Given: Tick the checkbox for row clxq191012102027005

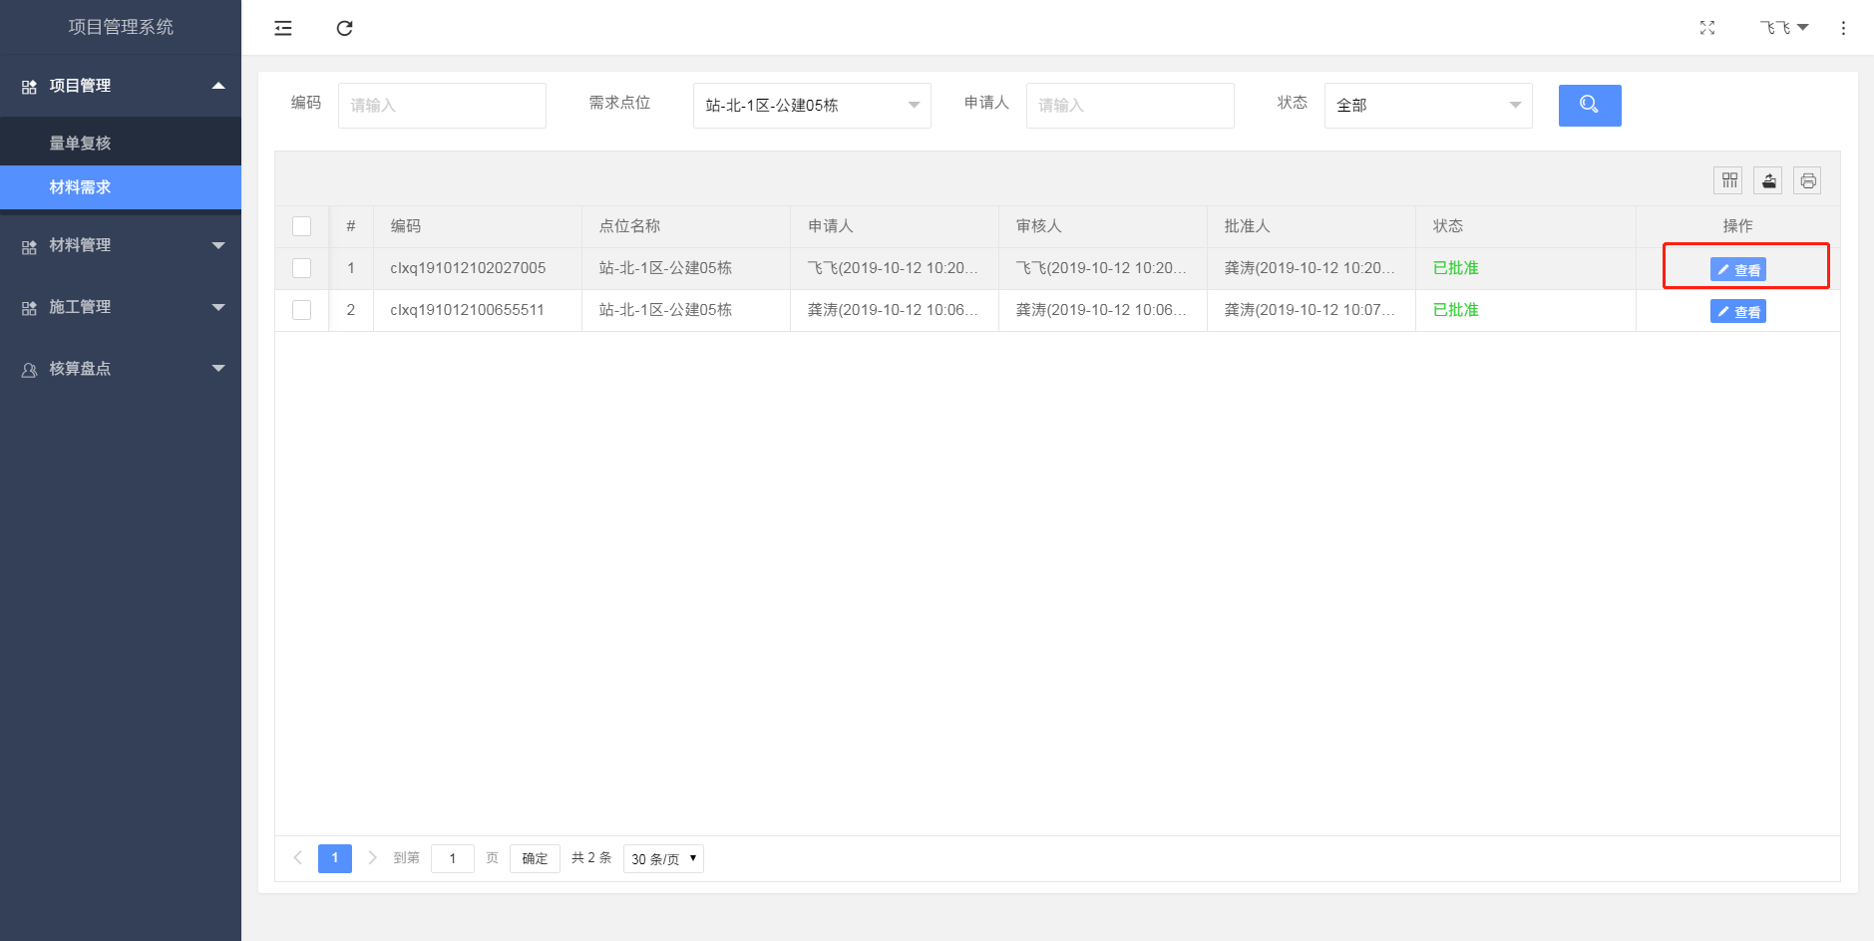Looking at the screenshot, I should click(301, 268).
